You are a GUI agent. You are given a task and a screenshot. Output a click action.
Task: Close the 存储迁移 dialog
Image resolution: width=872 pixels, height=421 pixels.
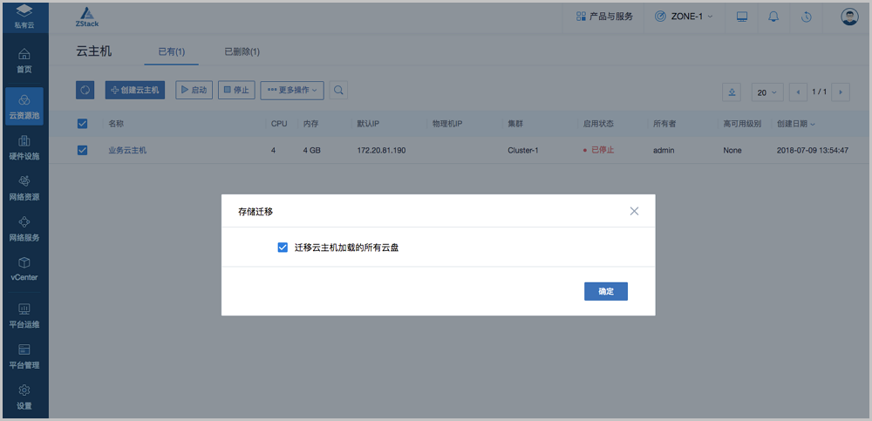(634, 211)
